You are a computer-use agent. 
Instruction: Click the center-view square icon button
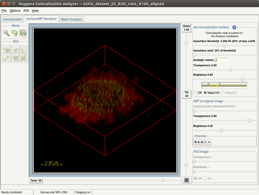click(x=187, y=180)
